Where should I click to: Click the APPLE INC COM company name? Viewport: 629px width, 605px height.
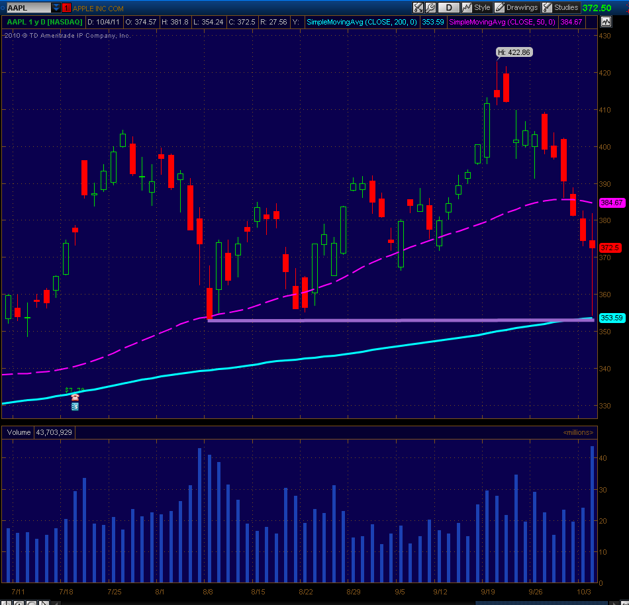[x=98, y=9]
